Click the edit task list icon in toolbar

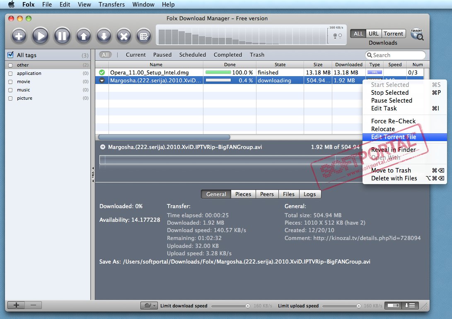point(144,36)
